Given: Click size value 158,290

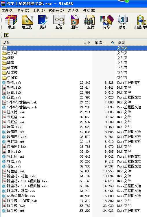Looking at the screenshot, I should [x=84, y=211].
